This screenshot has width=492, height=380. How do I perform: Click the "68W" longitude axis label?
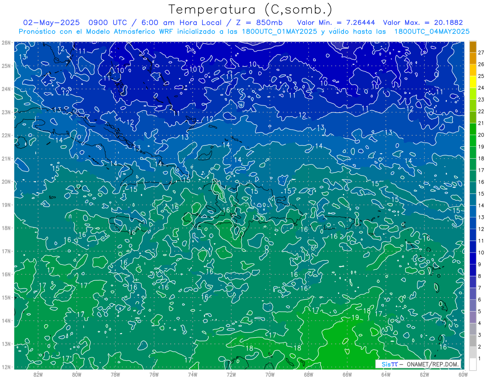coord(309,374)
